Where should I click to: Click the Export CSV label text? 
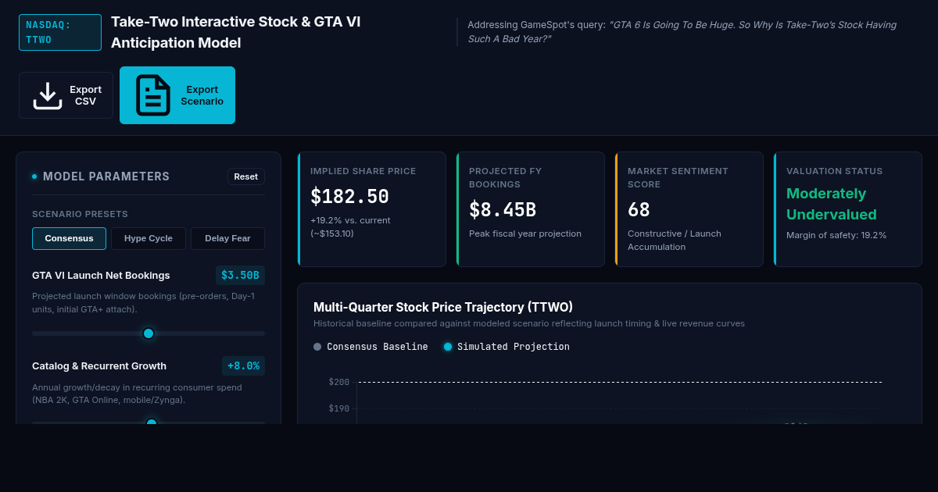pos(86,95)
